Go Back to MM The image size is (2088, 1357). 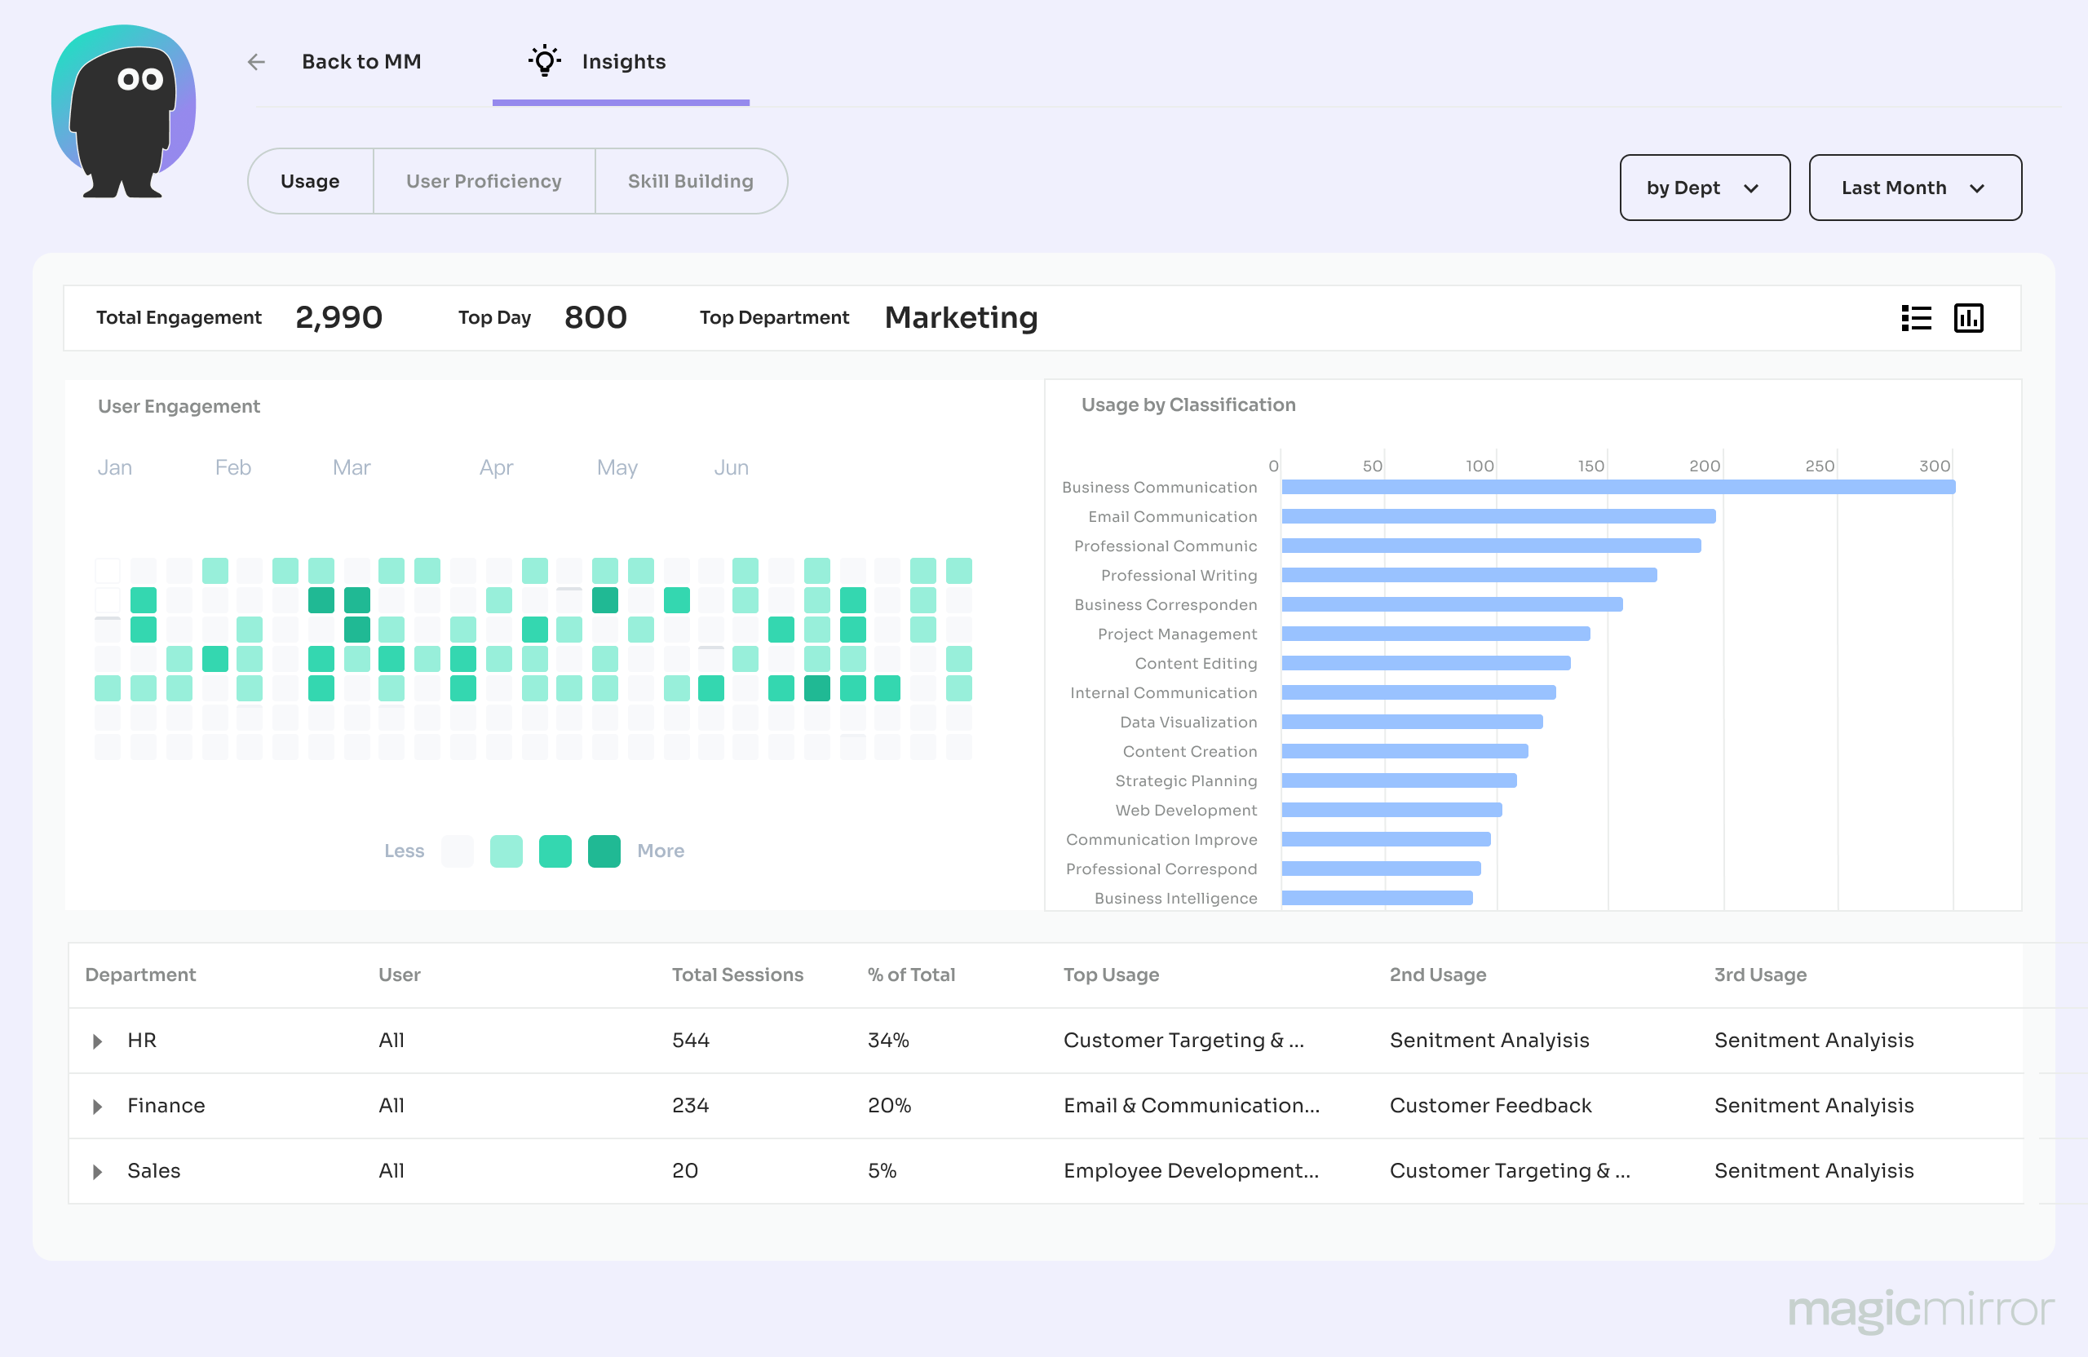(x=361, y=61)
